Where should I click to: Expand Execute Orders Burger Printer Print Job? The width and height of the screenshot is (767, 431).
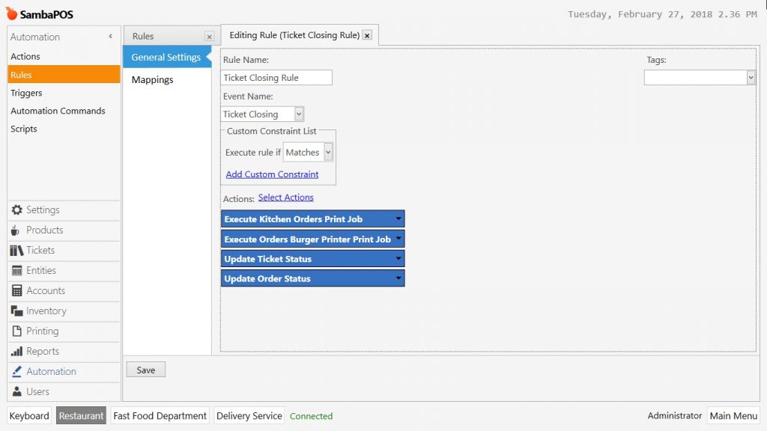[x=398, y=239]
